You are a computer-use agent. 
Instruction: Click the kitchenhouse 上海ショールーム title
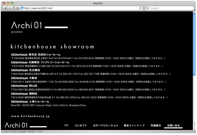click(30, 102)
